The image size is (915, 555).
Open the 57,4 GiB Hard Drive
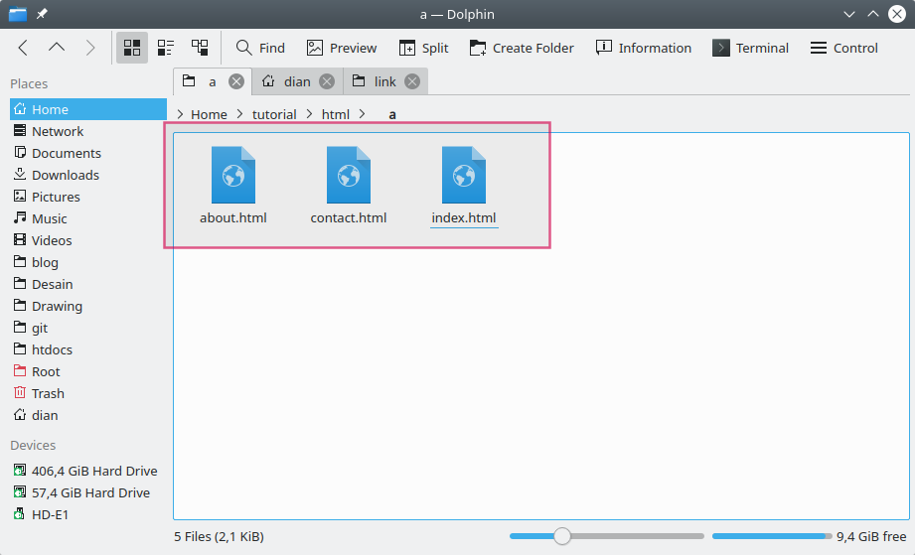click(88, 492)
